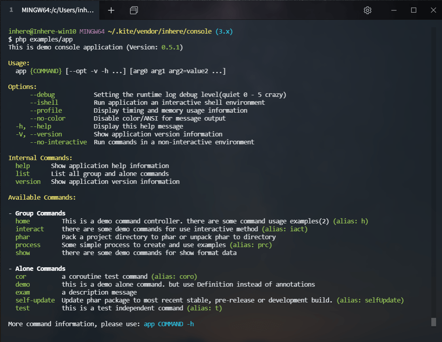Select the --no-color option line

[x=47, y=118]
